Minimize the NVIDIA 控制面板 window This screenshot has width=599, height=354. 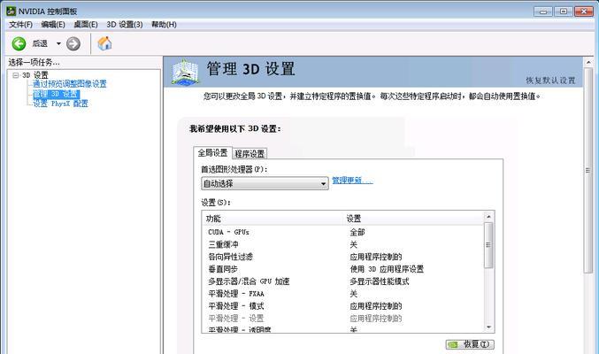click(x=543, y=12)
